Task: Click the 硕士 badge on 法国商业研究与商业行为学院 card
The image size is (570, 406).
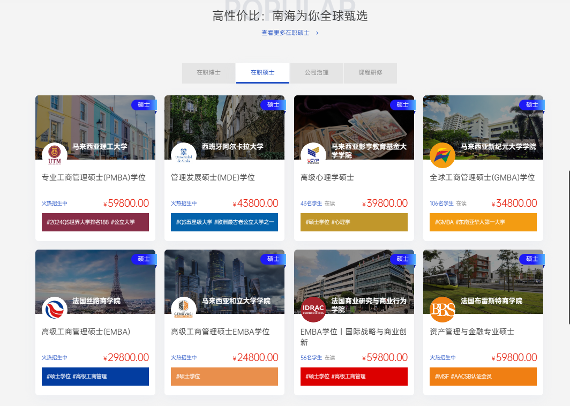Action: pyautogui.click(x=403, y=259)
